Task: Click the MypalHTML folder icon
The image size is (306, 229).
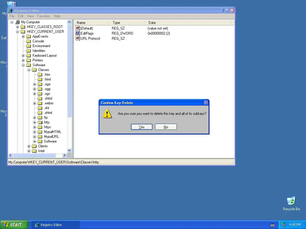Action: 40,132
